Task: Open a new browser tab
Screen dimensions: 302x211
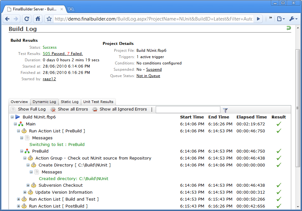Action: [x=71, y=9]
